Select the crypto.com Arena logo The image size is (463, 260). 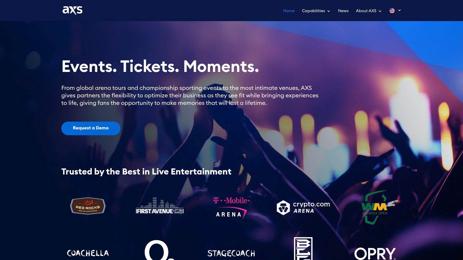(303, 207)
